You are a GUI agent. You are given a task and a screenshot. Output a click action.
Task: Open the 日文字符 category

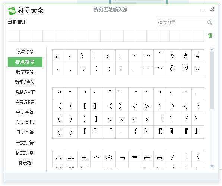(25, 132)
